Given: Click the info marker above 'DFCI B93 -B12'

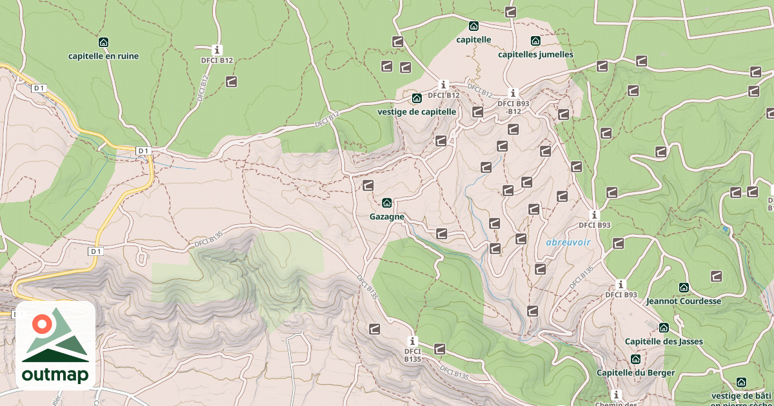Looking at the screenshot, I should click(x=513, y=93).
